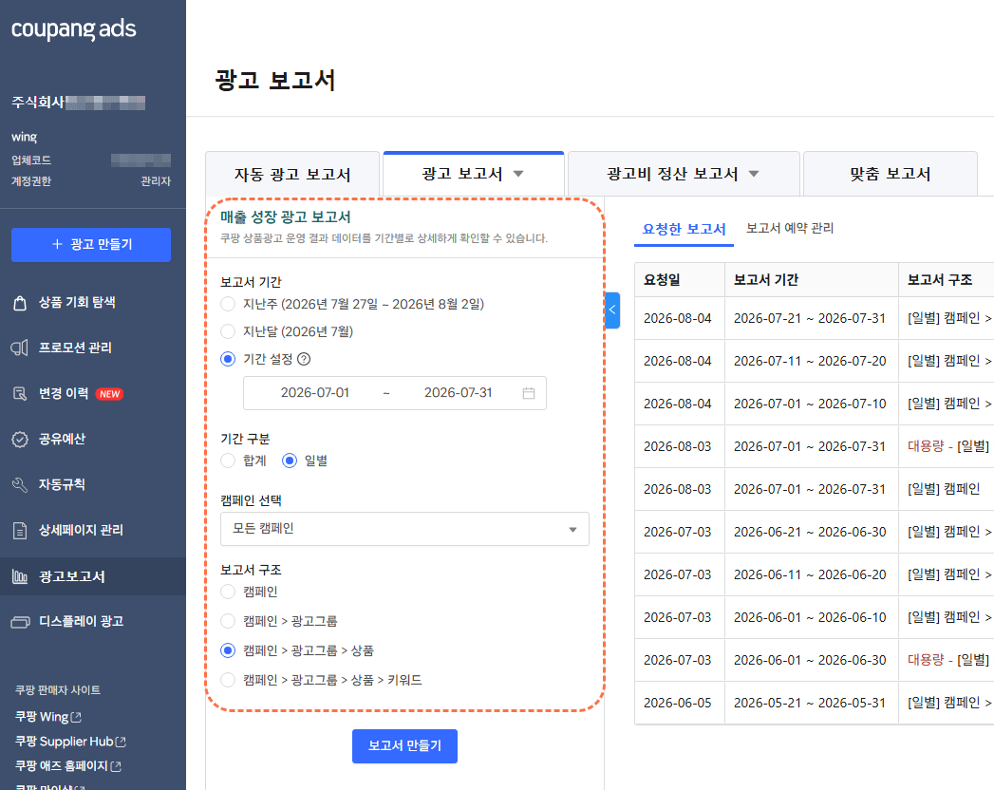Viewport: 994px width, 790px height.
Task: Select 캠페인 > 광고그룹 > 상품 radio
Action: pos(228,650)
